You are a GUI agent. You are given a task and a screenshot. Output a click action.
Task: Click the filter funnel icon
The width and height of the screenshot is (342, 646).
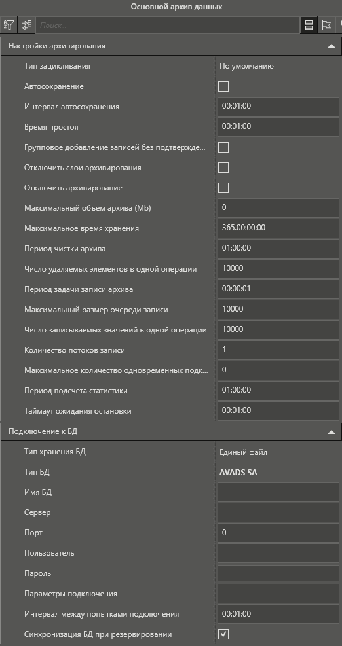9,25
